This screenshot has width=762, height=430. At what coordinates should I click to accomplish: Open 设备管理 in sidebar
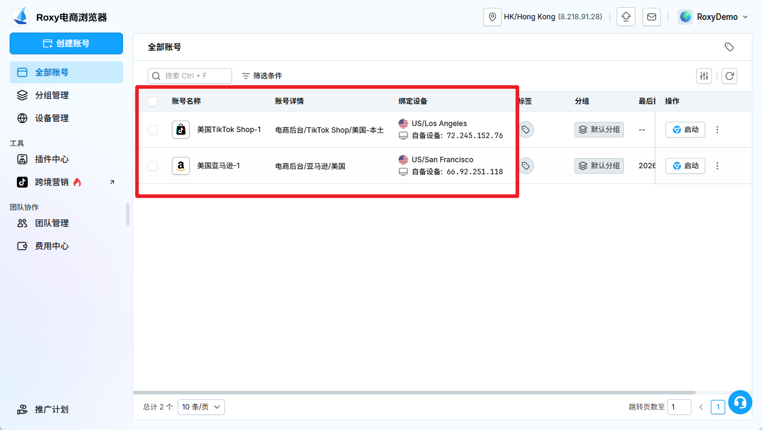point(66,118)
